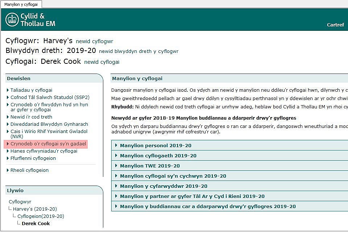The image size is (348, 232).
Task: Expand 'Manylion y cyfarwyddwr 2019-20' section
Action: [x=163, y=186]
